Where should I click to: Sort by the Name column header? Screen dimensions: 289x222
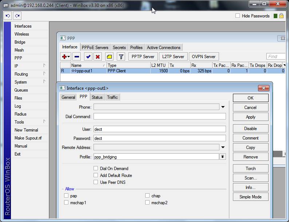pos(88,65)
